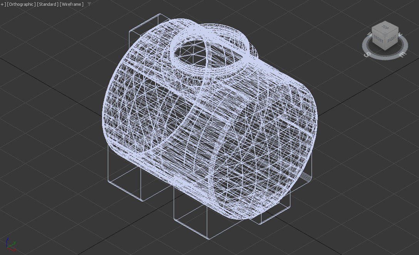The height and width of the screenshot is (255, 419).
Task: Click the N compass label on ViewCube ring
Action: (x=400, y=34)
